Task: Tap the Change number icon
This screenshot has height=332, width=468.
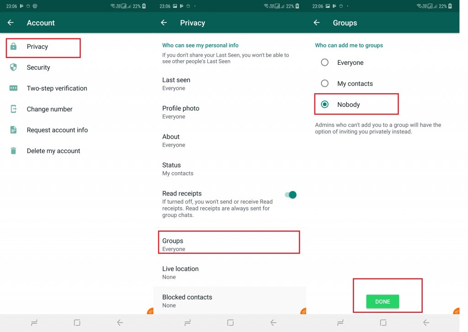Action: (14, 109)
